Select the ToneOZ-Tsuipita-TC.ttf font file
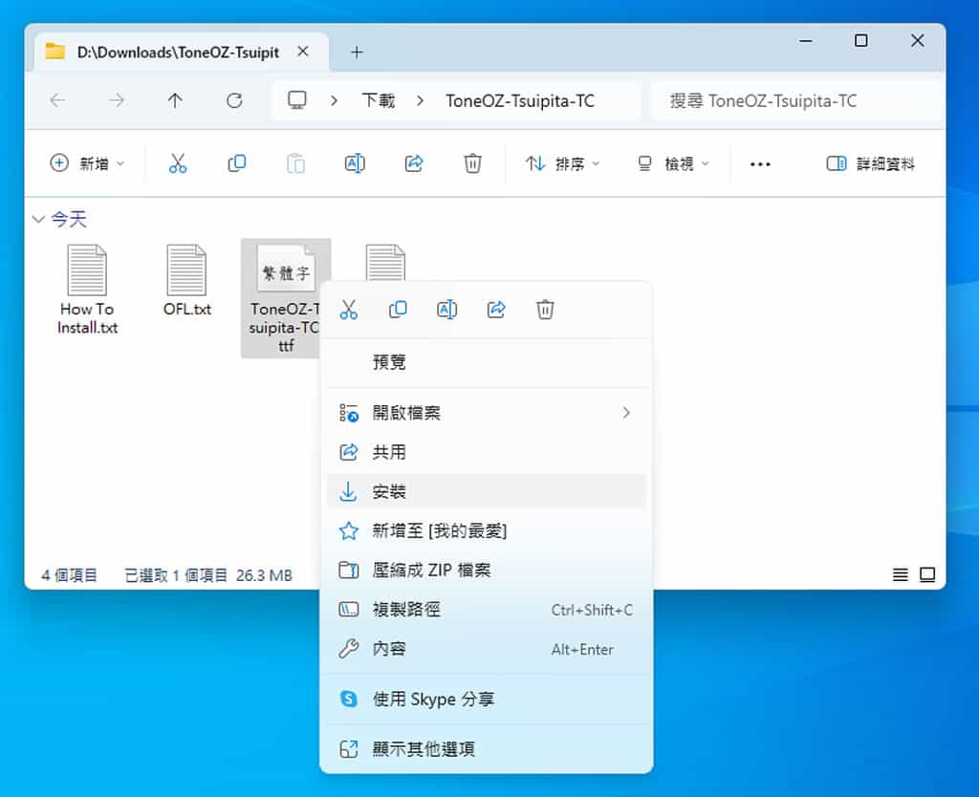The width and height of the screenshot is (979, 797). (x=285, y=298)
